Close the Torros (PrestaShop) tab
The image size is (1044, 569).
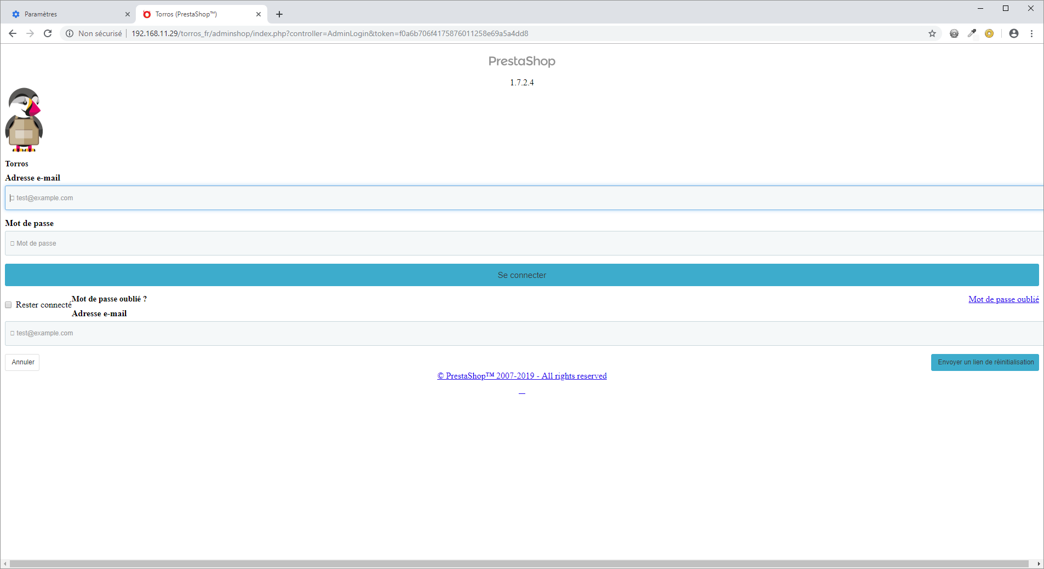tap(259, 14)
